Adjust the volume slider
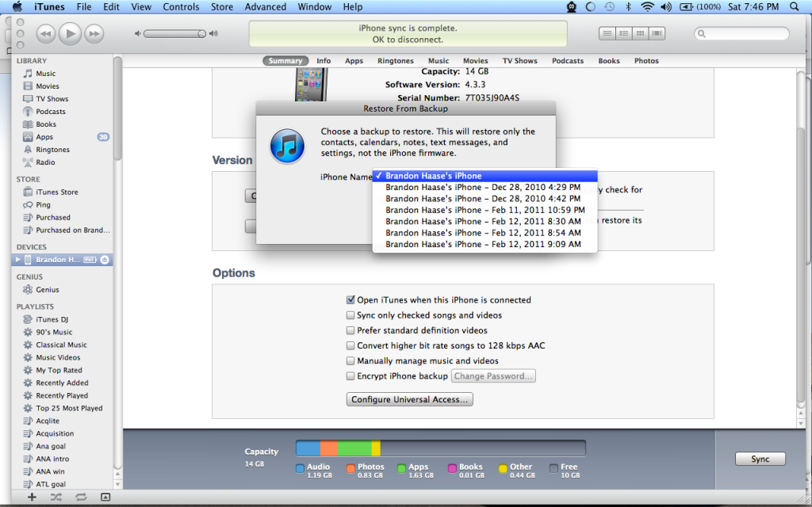 pos(175,33)
